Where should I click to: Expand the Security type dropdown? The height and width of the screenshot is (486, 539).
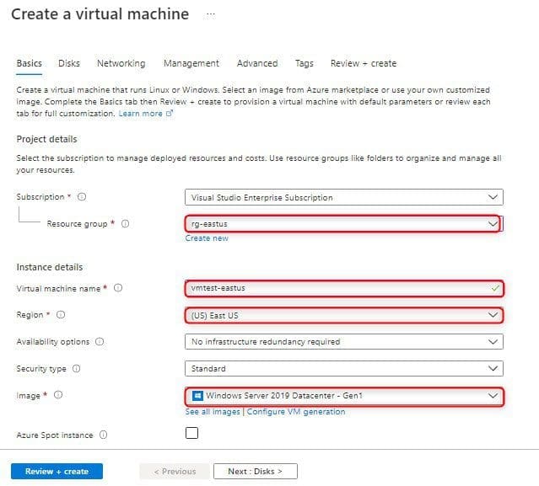[x=344, y=369]
